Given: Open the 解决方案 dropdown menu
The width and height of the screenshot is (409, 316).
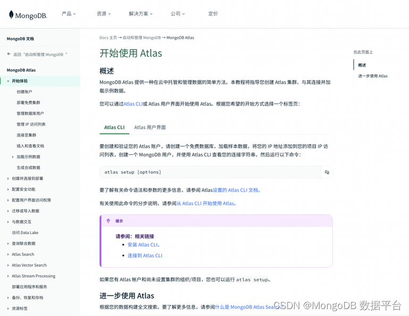Looking at the screenshot, I should click(140, 14).
